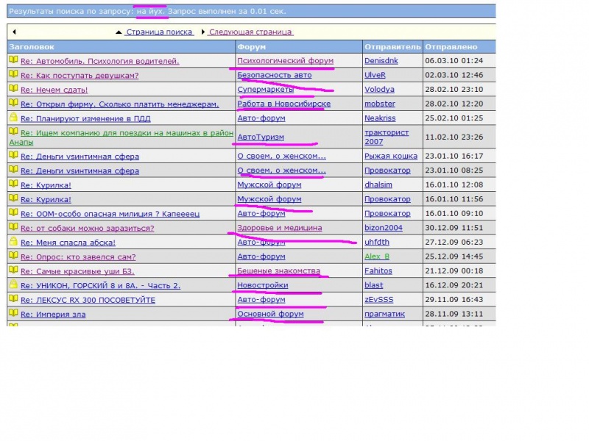Screen dimensions: 589x441
Task: Click the book icon beside 'Автомобиль. Психология водителей'
Action: [x=13, y=60]
